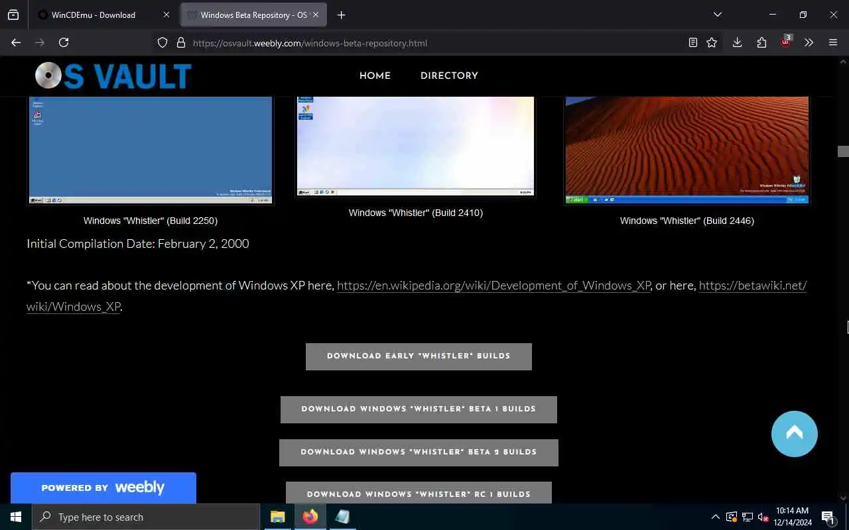
Task: Show hidden system tray icons
Action: point(715,517)
